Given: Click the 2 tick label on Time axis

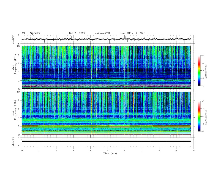Looking at the screenshot, I should pos(56,150).
